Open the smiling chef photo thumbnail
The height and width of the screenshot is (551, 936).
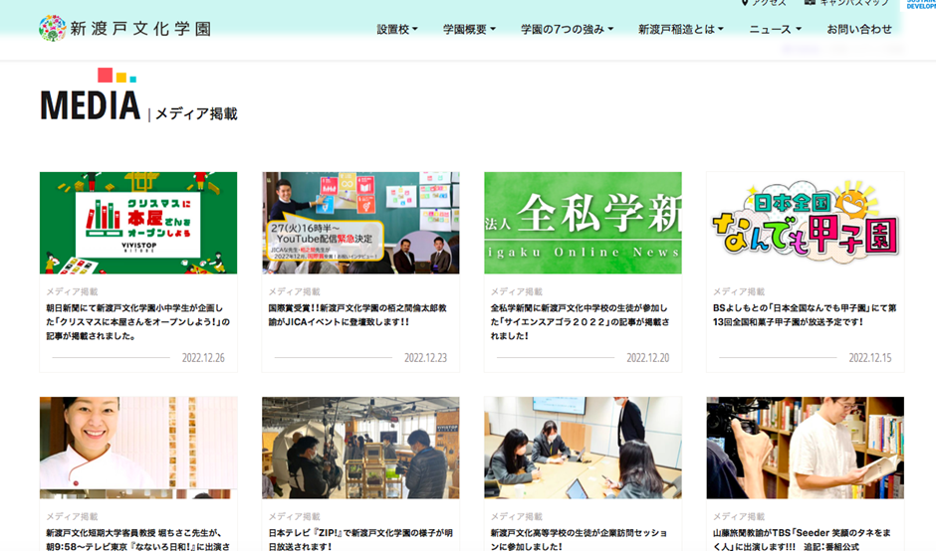click(138, 448)
